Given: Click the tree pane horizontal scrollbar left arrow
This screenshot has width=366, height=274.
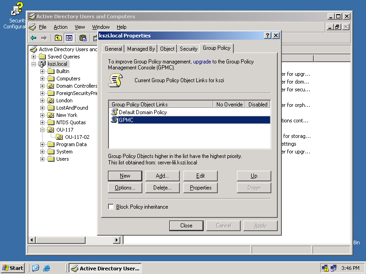Looking at the screenshot, I should tap(32, 240).
